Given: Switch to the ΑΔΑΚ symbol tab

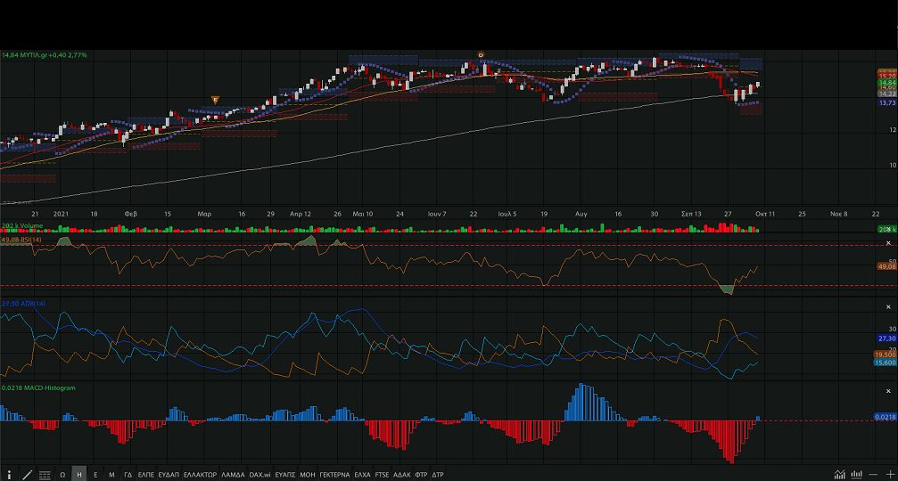Looking at the screenshot, I should (402, 475).
